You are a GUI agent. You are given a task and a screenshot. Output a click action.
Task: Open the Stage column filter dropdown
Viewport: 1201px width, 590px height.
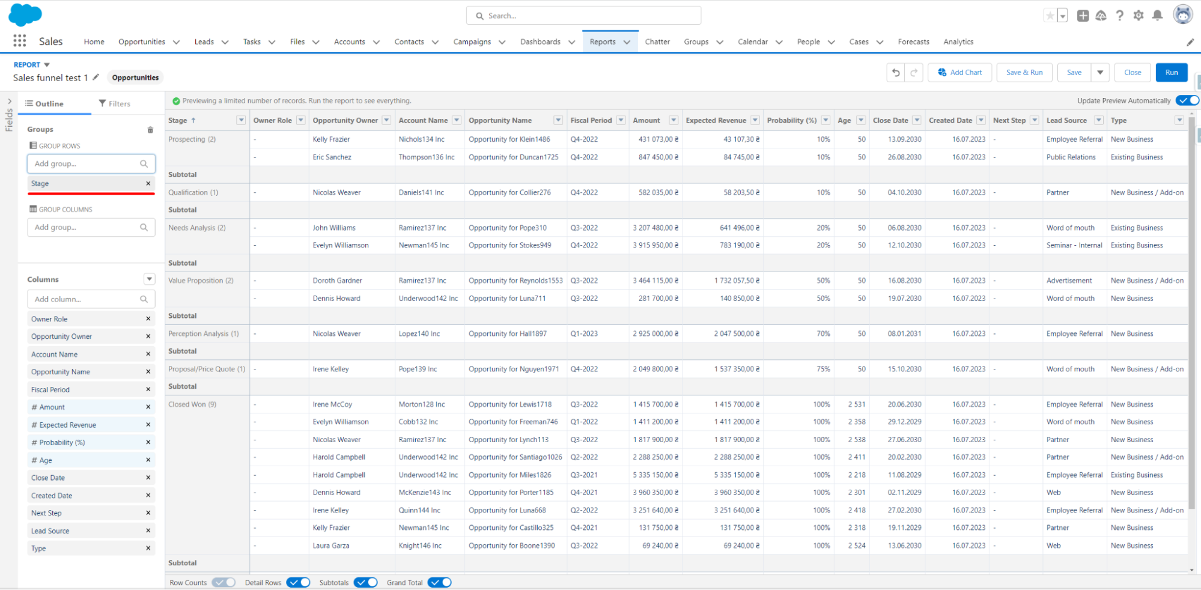pyautogui.click(x=240, y=120)
